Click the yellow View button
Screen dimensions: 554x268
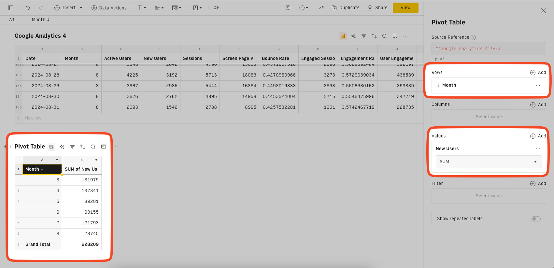click(405, 8)
